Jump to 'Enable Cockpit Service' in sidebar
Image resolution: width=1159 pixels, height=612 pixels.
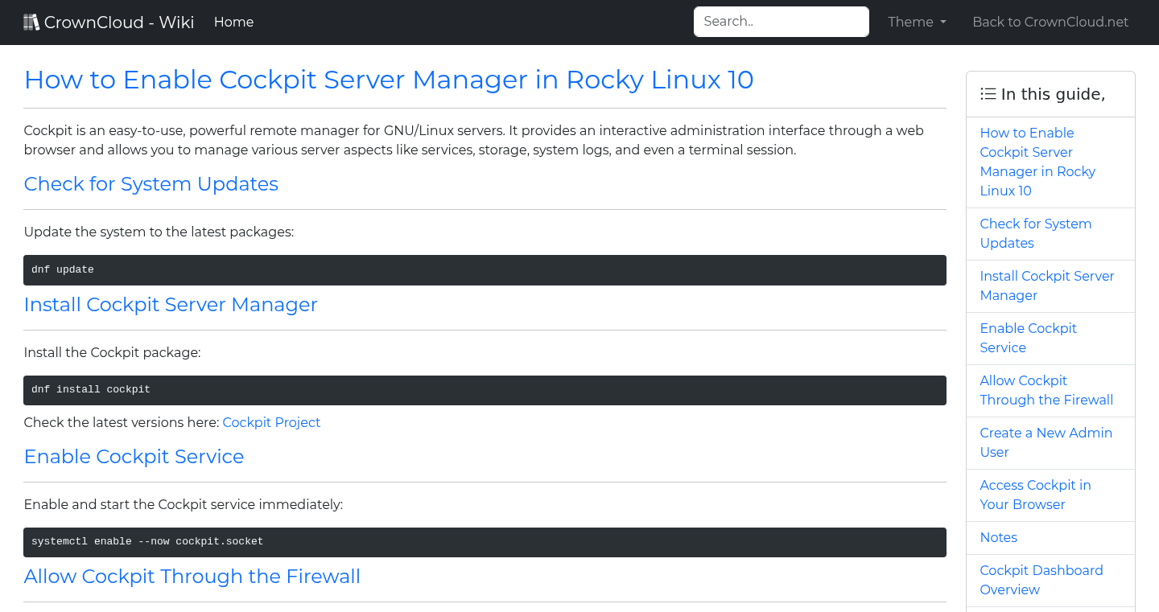[x=1028, y=338]
